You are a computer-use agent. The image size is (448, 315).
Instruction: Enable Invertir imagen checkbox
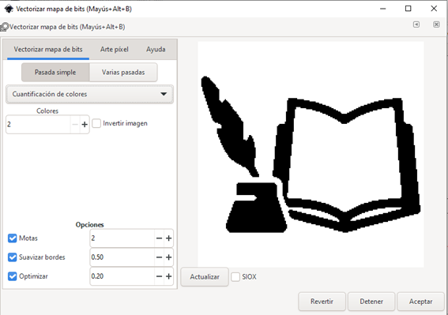tap(96, 123)
